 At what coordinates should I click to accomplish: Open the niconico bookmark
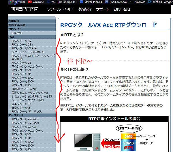138,2
